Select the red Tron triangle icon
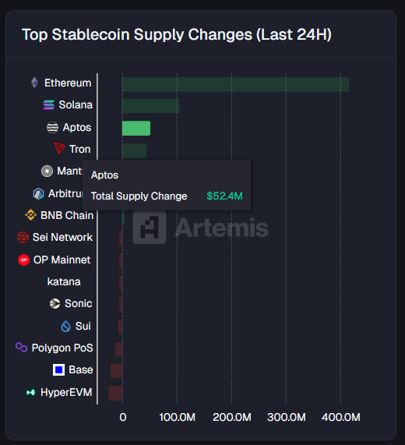This screenshot has width=405, height=445. 59,148
